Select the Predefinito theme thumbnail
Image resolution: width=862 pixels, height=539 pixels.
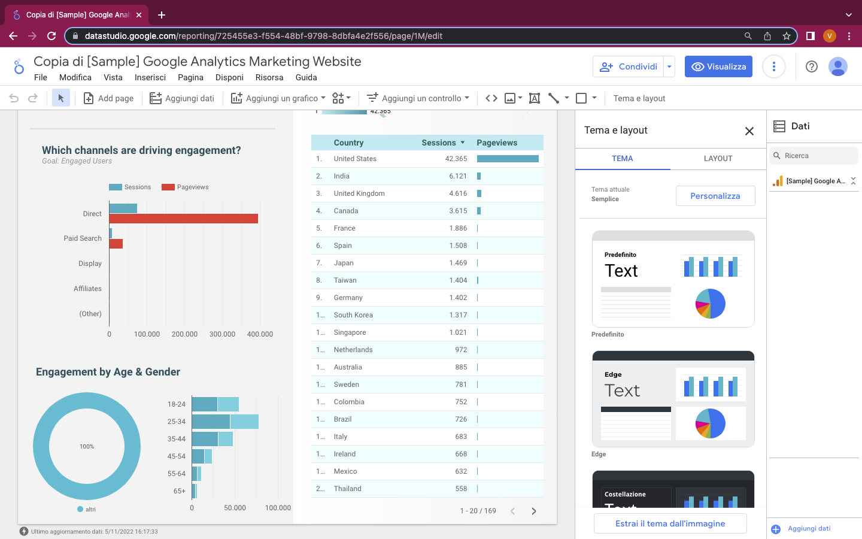tap(673, 278)
